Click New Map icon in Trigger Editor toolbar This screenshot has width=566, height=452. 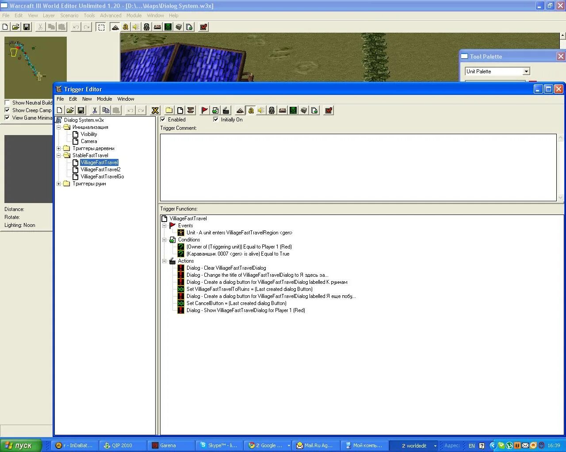(x=60, y=110)
